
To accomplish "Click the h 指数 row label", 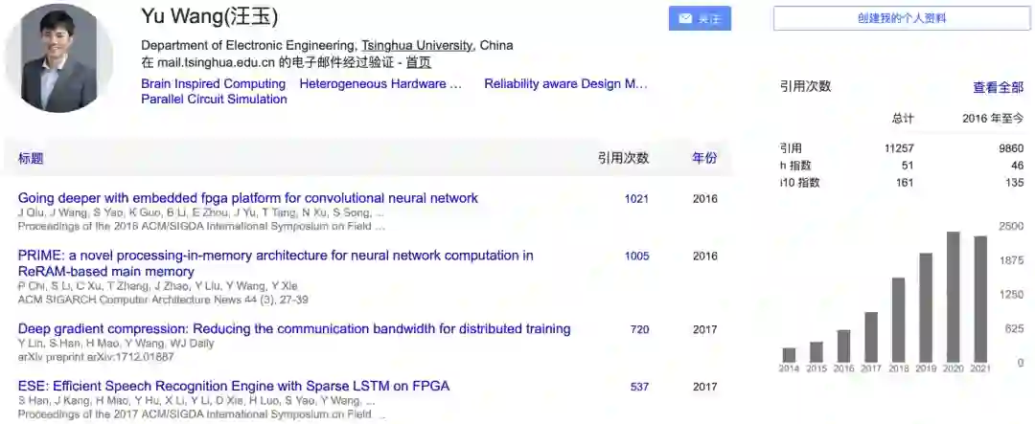I will point(794,166).
